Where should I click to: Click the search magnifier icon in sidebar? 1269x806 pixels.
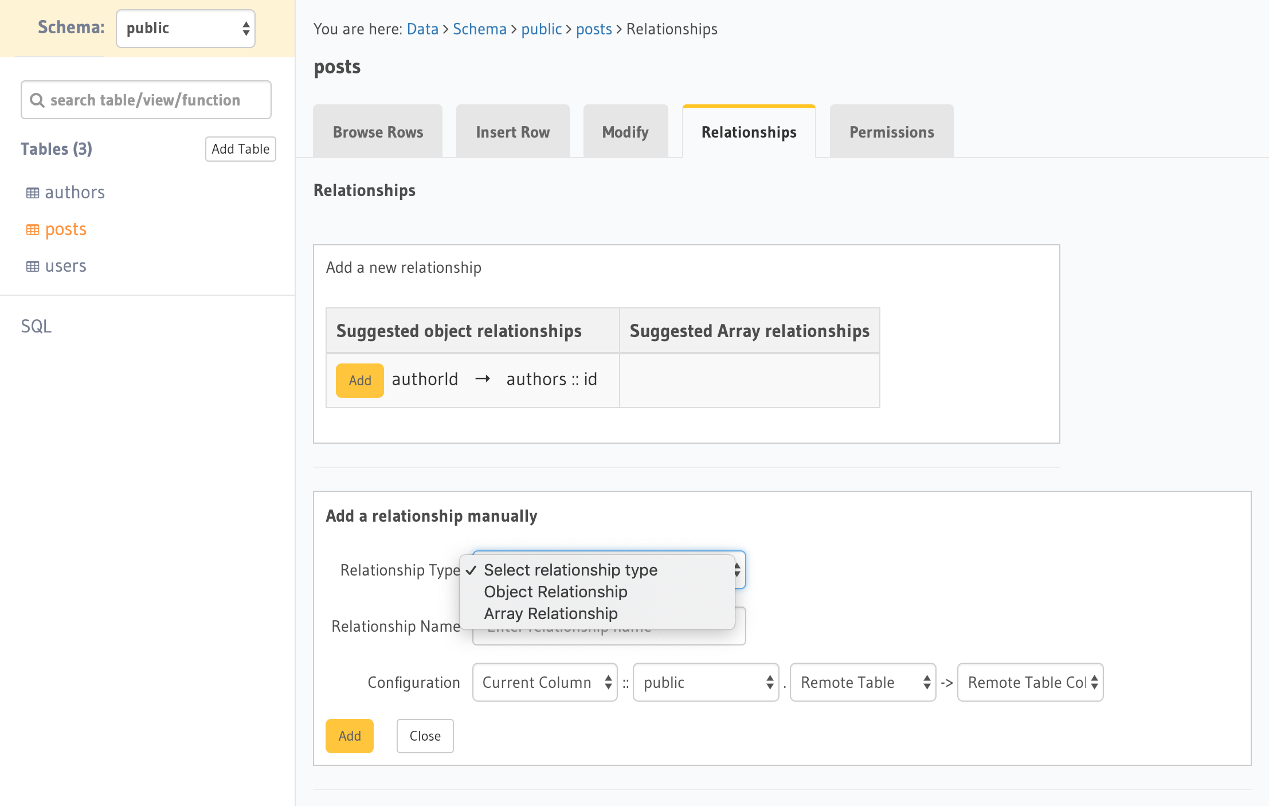point(38,99)
